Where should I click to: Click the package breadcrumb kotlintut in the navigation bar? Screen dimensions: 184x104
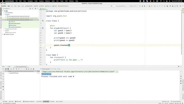pos(41,6)
